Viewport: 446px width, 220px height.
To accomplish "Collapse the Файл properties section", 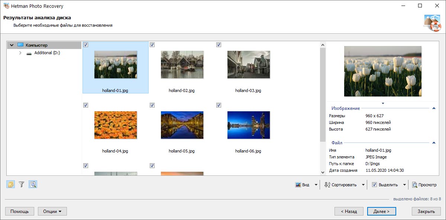I will [434, 143].
